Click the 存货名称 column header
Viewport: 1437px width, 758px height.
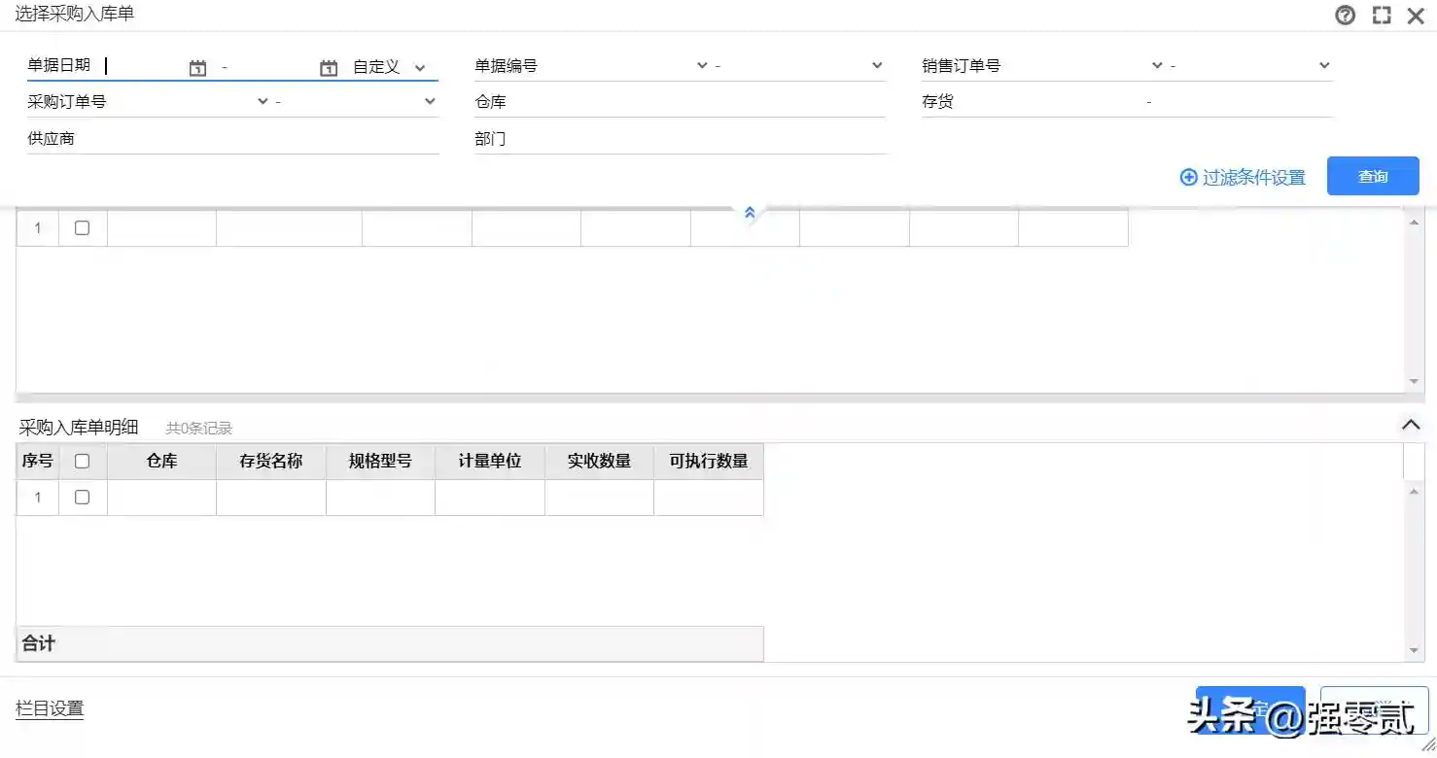(270, 462)
